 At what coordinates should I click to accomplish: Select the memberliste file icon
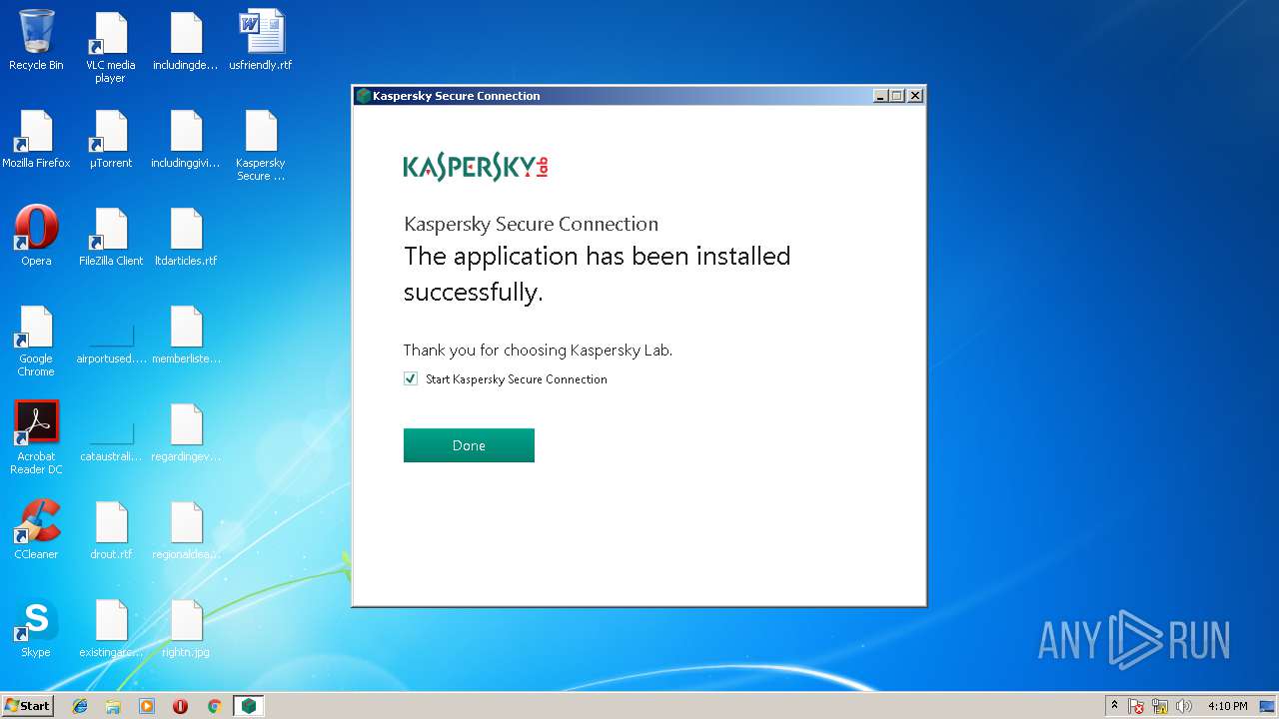(186, 334)
